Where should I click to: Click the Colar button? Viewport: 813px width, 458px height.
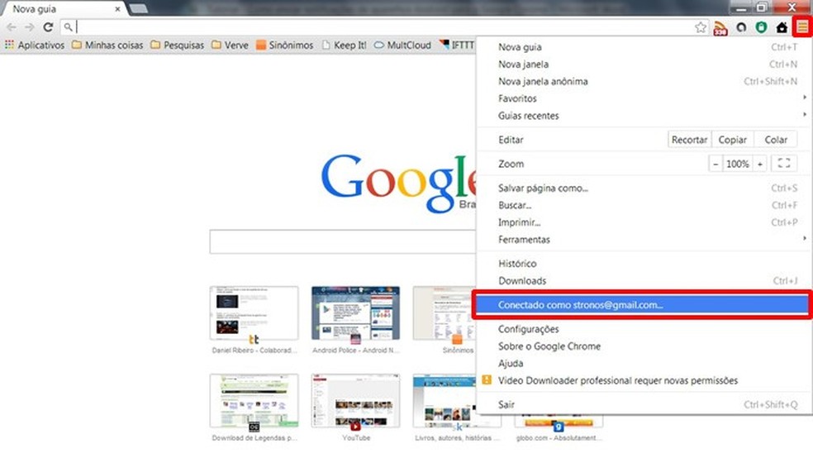coord(776,140)
